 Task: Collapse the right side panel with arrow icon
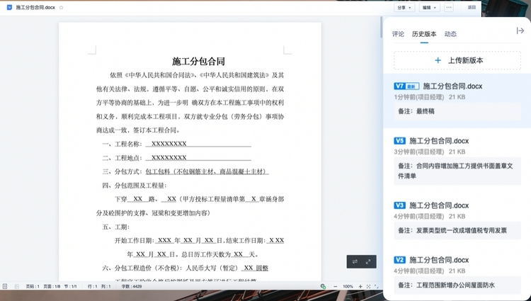(520, 30)
